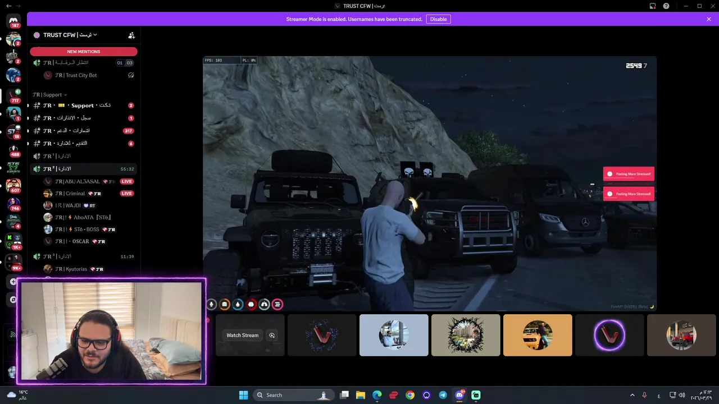Switch to Discord via taskbar icon
The height and width of the screenshot is (404, 719).
[459, 395]
